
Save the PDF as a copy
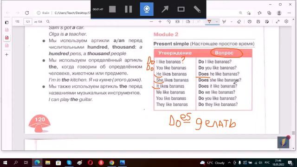[267, 22]
